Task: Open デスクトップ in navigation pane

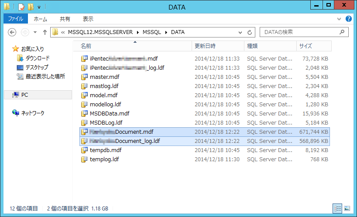Action: [37, 67]
